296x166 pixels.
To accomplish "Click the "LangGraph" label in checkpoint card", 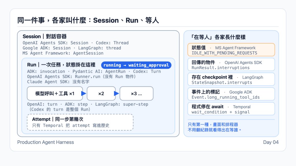I will pyautogui.click(x=253, y=77).
